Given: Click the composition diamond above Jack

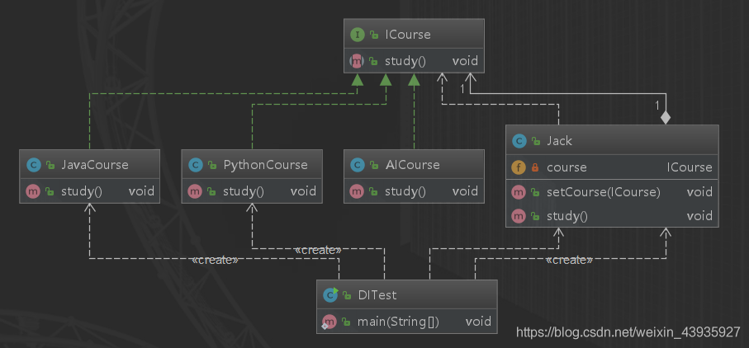Looking at the screenshot, I should 665,117.
